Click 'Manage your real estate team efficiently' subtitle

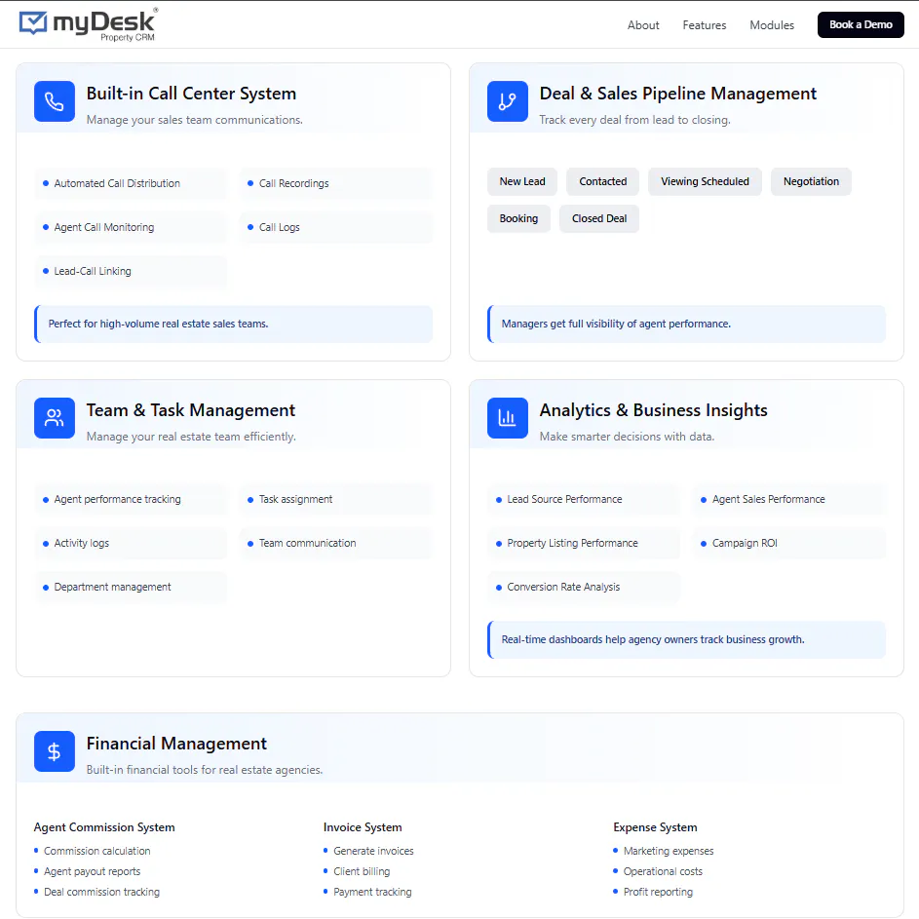tap(191, 437)
